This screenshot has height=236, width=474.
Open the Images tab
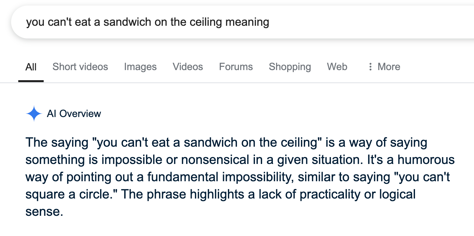[x=140, y=67]
